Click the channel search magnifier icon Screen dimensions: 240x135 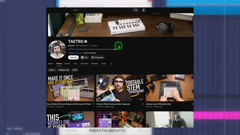tap(111, 63)
